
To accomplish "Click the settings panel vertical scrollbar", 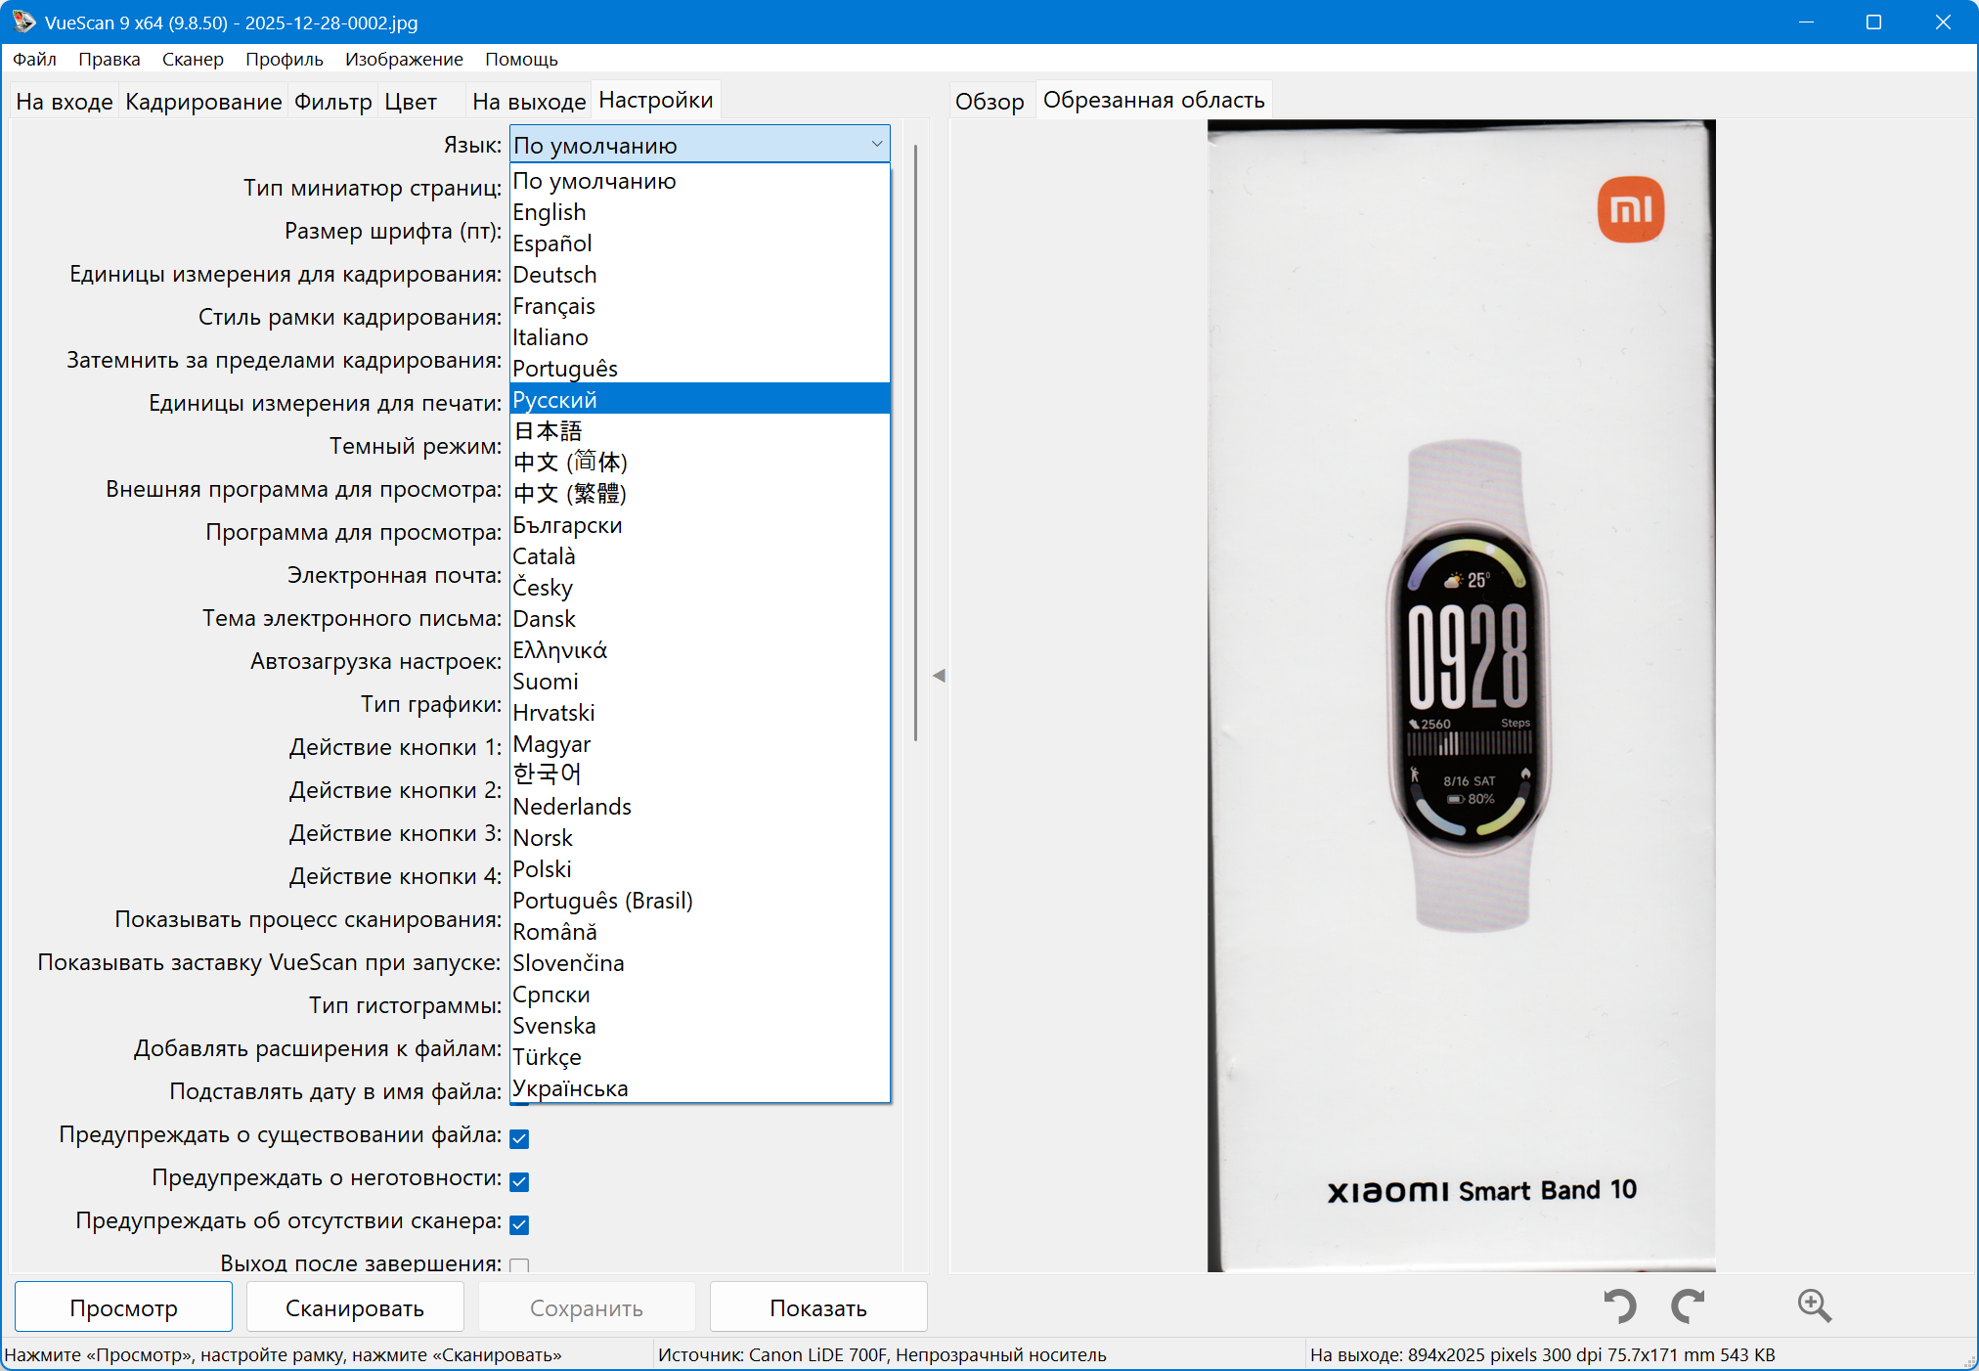I will pyautogui.click(x=915, y=440).
